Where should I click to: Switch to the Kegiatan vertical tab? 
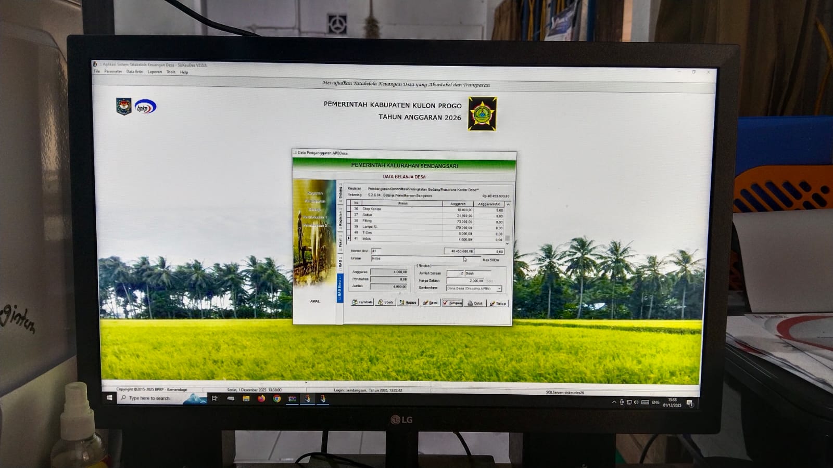(340, 218)
